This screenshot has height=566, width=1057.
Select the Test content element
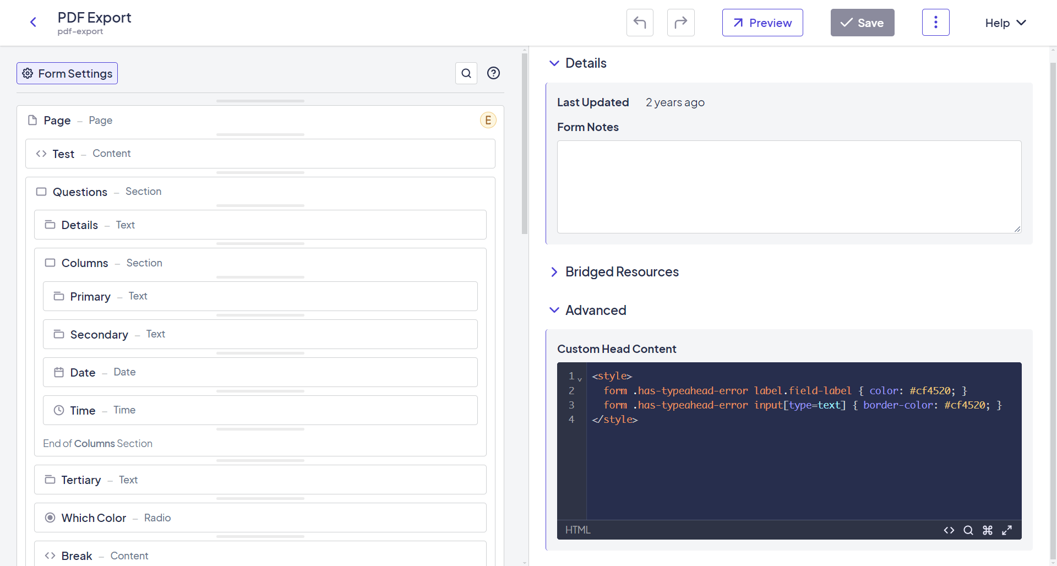[x=260, y=154]
